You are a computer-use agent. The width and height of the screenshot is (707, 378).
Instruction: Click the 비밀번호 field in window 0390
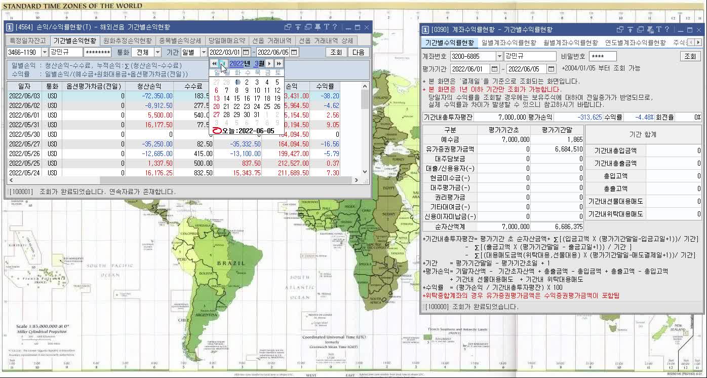[x=603, y=56]
